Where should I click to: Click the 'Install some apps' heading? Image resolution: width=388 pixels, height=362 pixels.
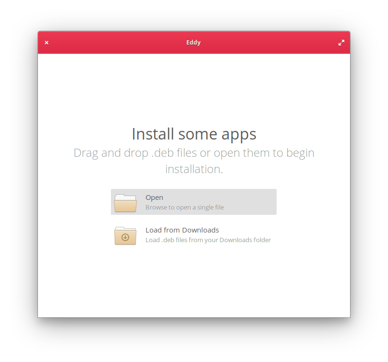(194, 134)
